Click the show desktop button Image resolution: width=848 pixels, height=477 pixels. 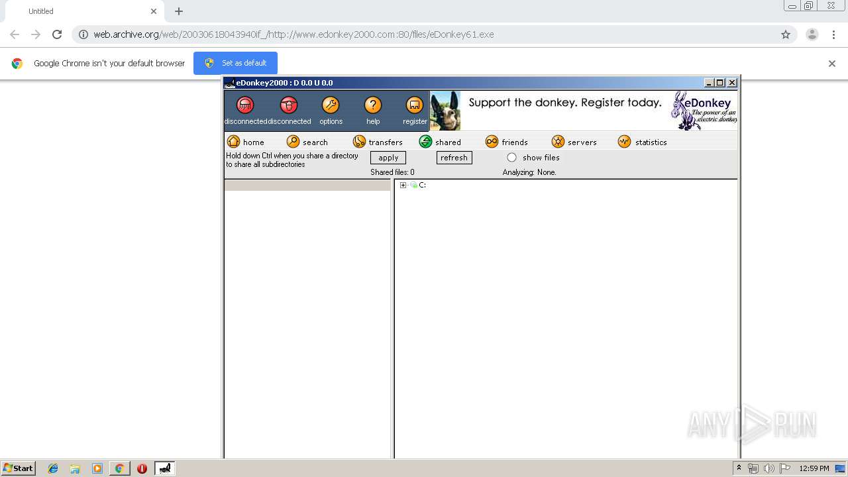pos(841,468)
